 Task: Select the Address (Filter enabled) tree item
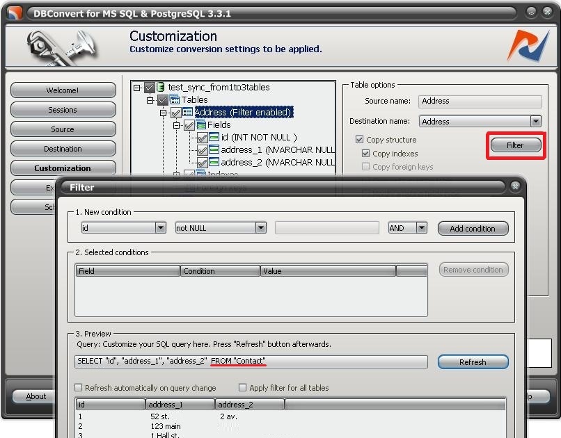(x=244, y=112)
